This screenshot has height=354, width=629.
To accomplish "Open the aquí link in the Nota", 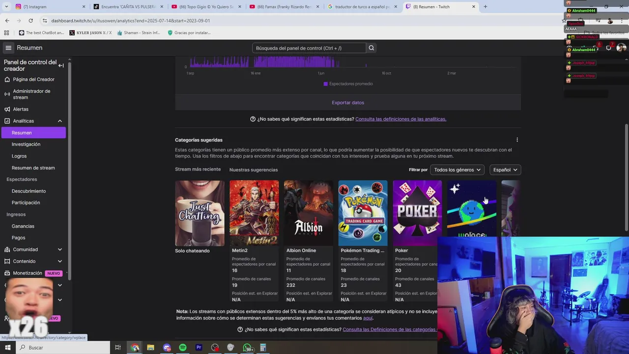I will point(368,318).
